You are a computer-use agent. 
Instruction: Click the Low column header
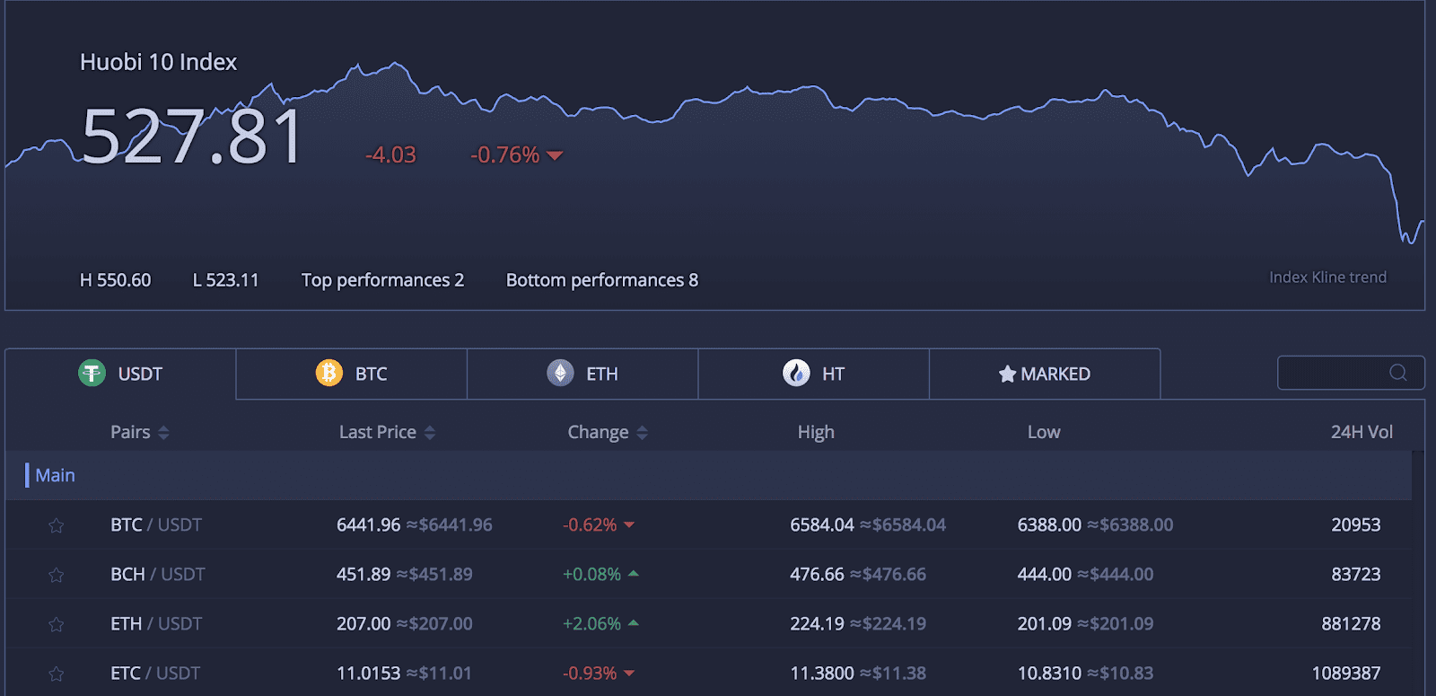point(1044,433)
